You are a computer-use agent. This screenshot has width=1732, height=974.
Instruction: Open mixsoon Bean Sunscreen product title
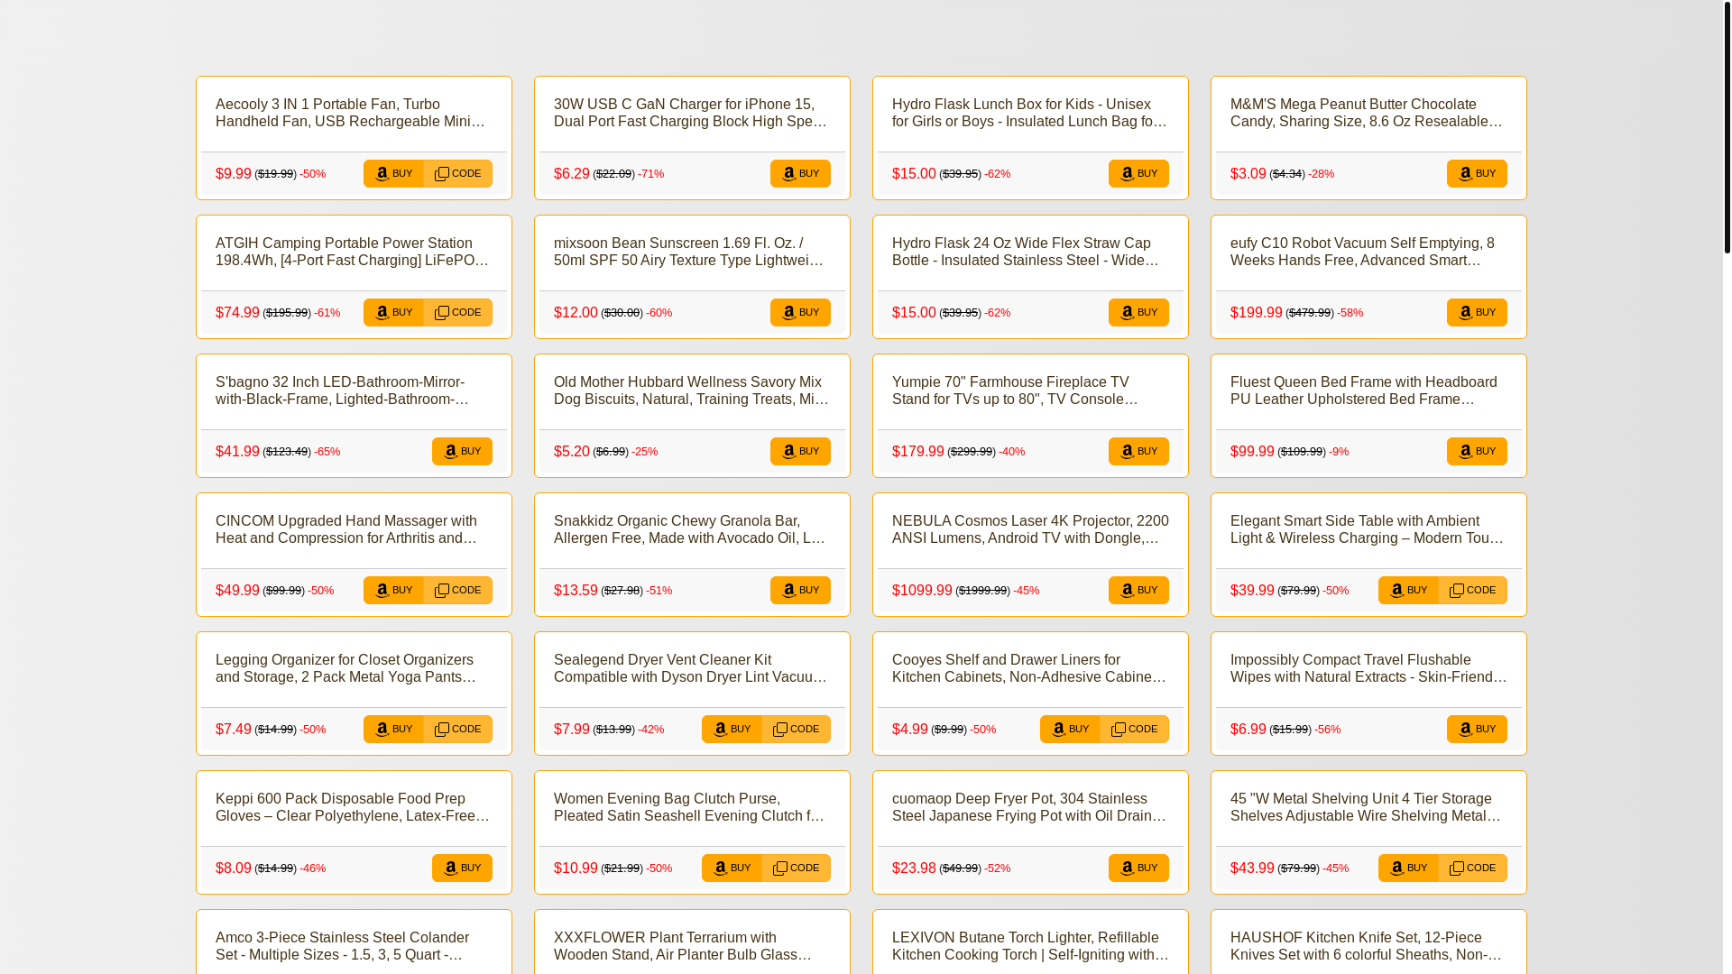[x=692, y=252]
